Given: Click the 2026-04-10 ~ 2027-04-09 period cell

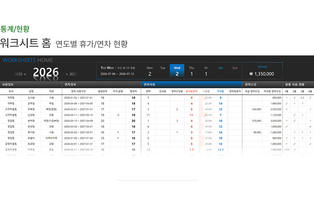Looking at the screenshot, I should pos(78,121).
